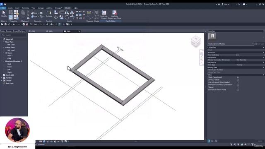Collapse the Elevations (Elevation 1) node
This screenshot has width=265, height=149.
coord(4,61)
